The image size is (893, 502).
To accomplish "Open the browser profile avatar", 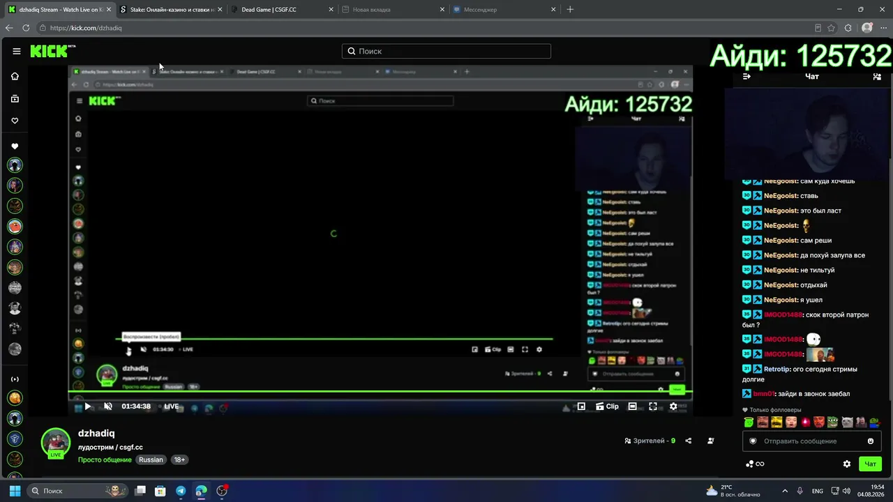I will click(x=867, y=28).
